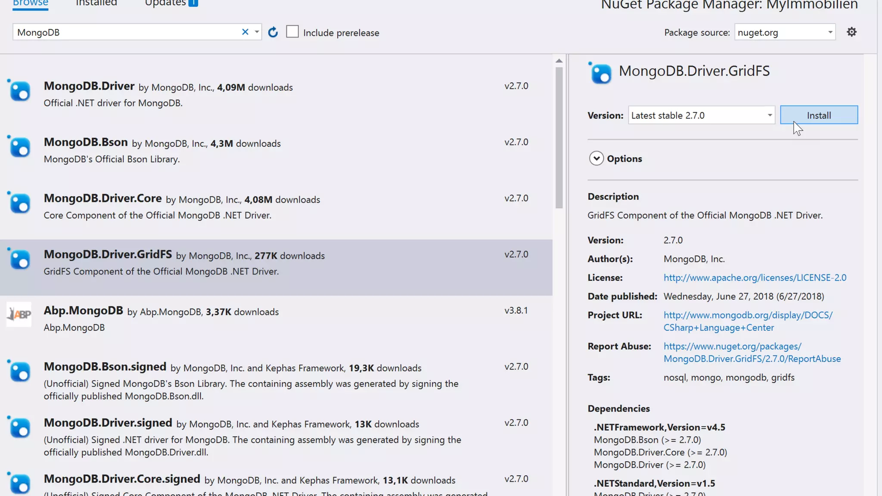Install the MongoDB.Driver.GridFS package
This screenshot has height=496, width=882.
click(x=819, y=115)
